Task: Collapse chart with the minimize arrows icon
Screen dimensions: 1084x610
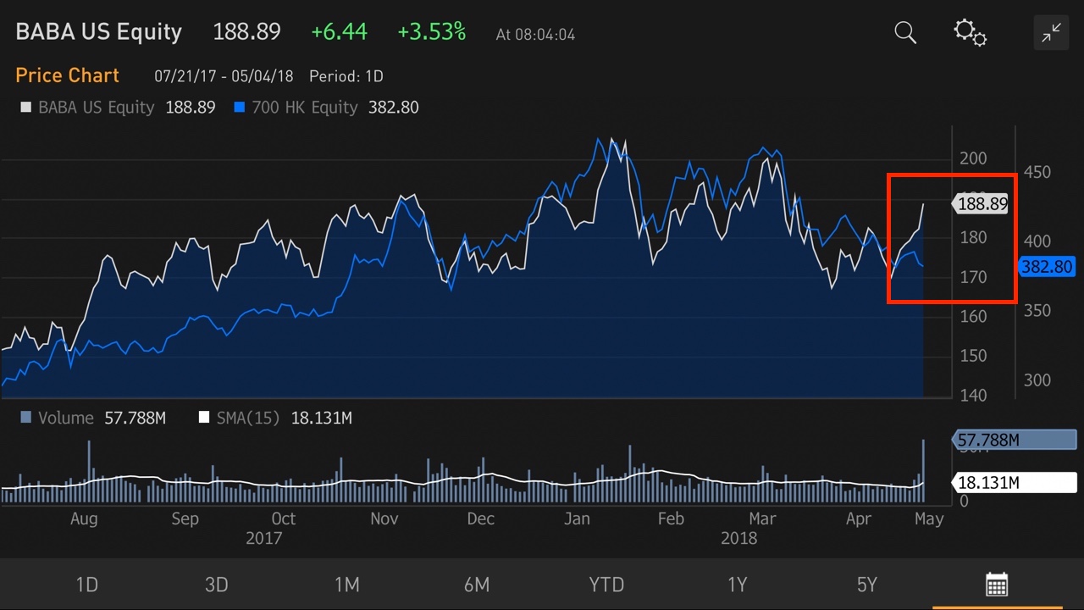Action: [1051, 33]
